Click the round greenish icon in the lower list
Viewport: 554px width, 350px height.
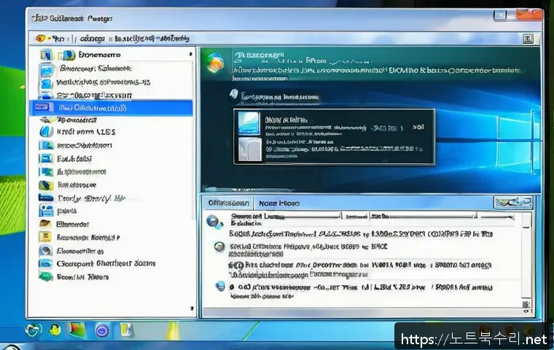(x=219, y=246)
